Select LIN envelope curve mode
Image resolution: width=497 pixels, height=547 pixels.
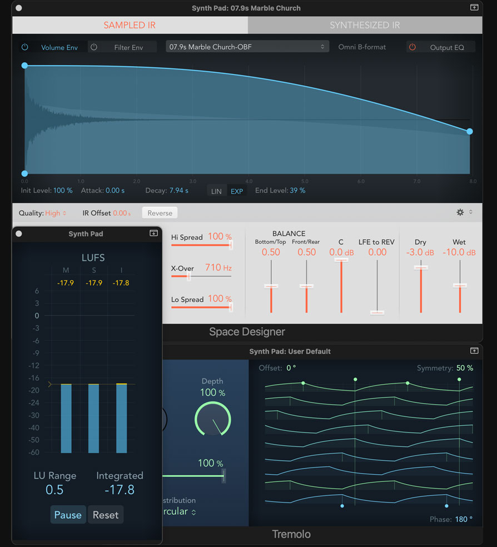click(216, 191)
